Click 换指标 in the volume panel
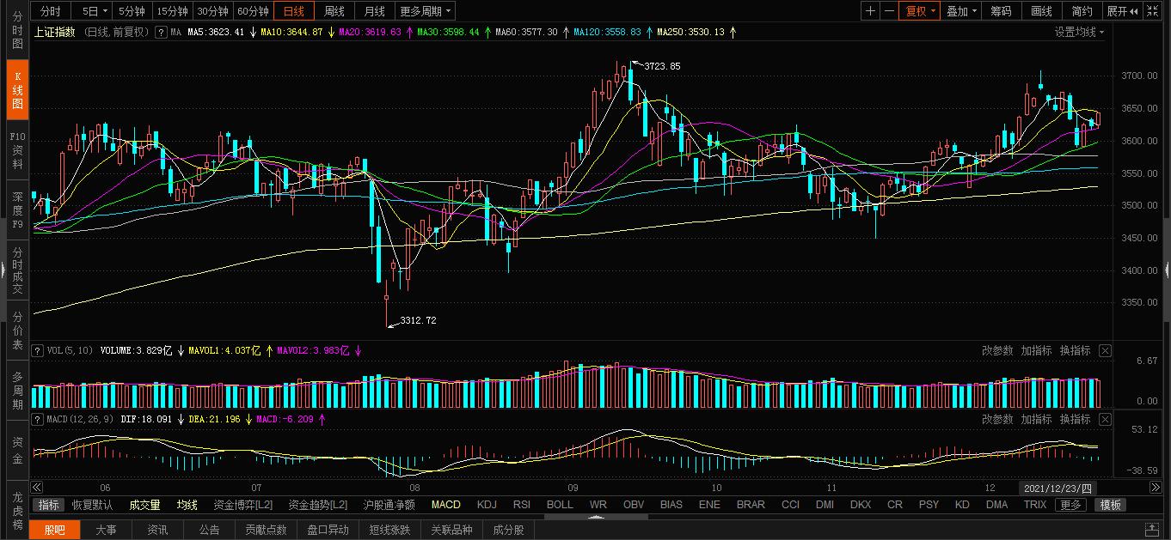 point(1075,350)
